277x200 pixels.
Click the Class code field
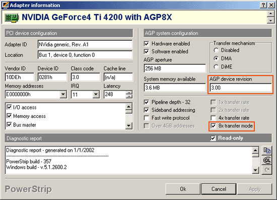point(85,77)
